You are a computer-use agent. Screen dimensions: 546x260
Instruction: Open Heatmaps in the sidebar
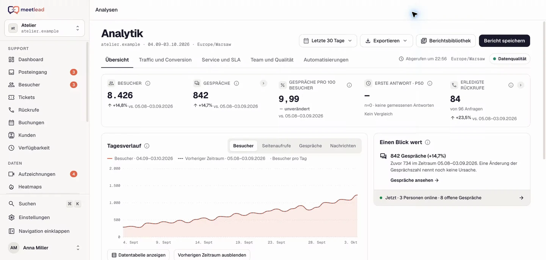tap(44, 187)
